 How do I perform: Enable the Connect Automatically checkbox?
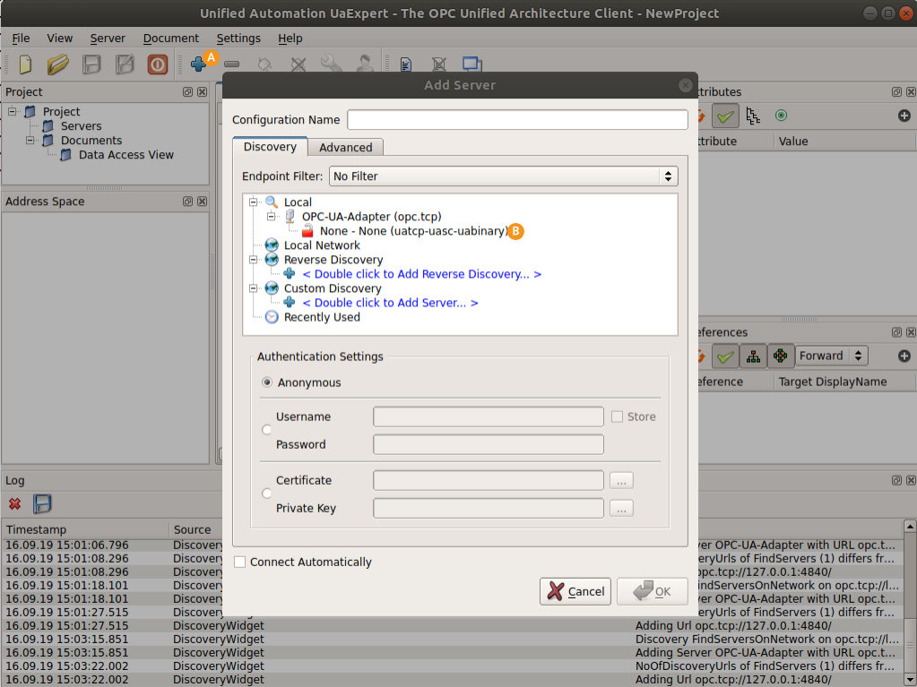pos(239,562)
